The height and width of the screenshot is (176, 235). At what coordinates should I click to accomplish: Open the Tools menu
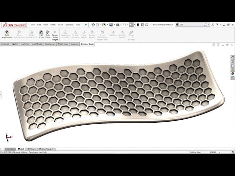(61, 25)
